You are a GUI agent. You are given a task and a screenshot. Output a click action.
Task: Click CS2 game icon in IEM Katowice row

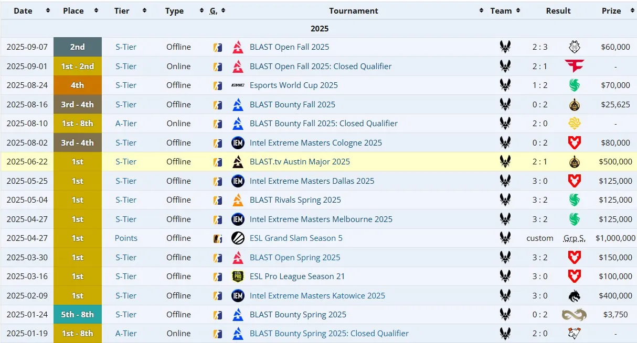[218, 295]
